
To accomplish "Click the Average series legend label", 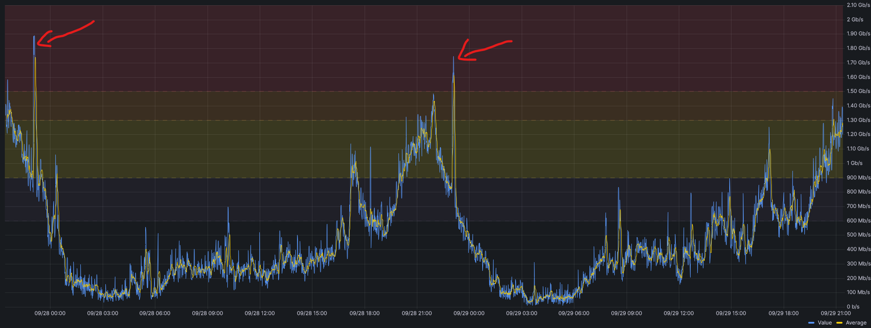I will 856,323.
